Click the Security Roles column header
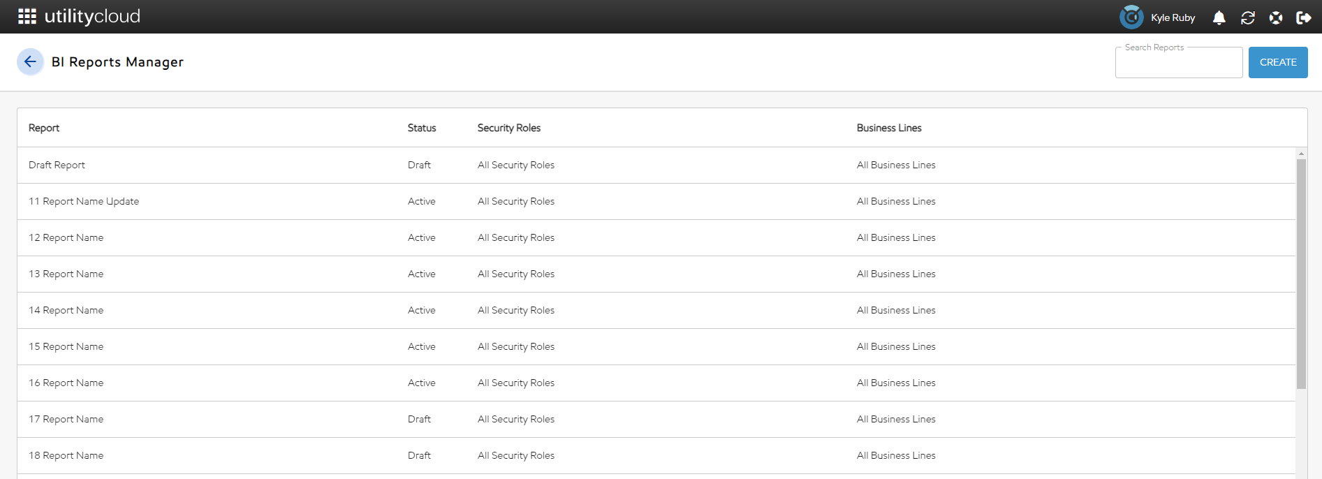This screenshot has width=1322, height=479. pyautogui.click(x=508, y=128)
